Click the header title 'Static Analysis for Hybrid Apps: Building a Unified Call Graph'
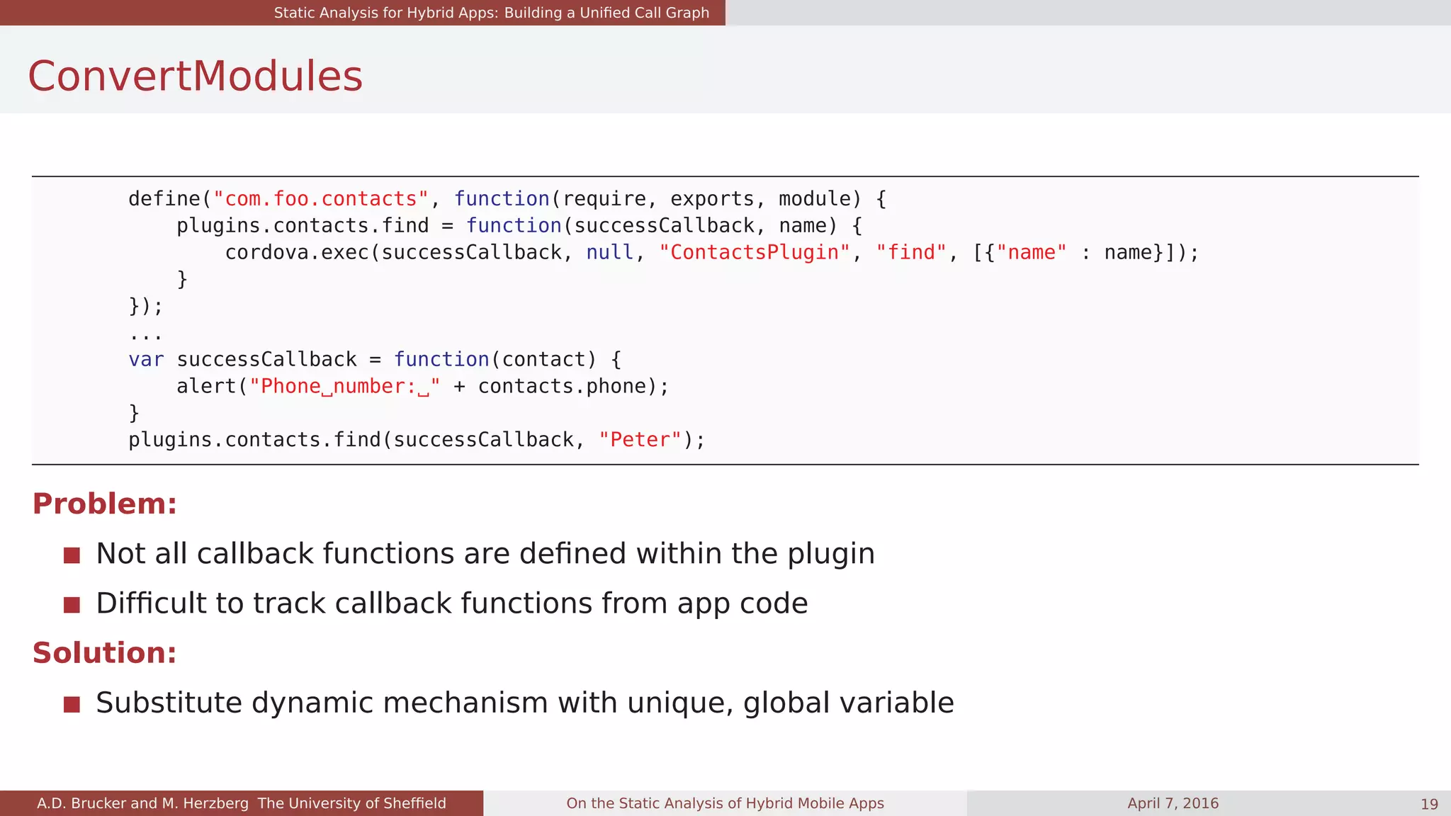 491,13
